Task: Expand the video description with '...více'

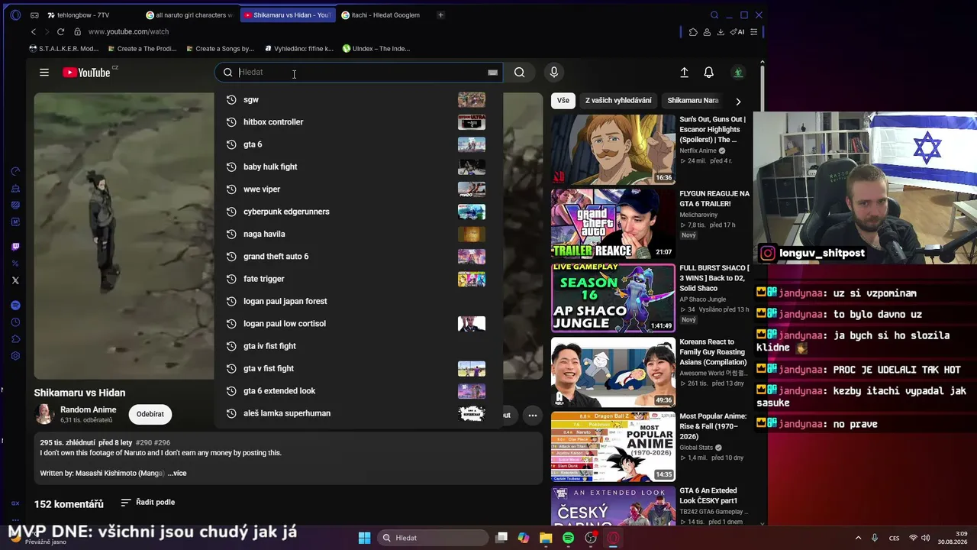Action: pos(177,474)
